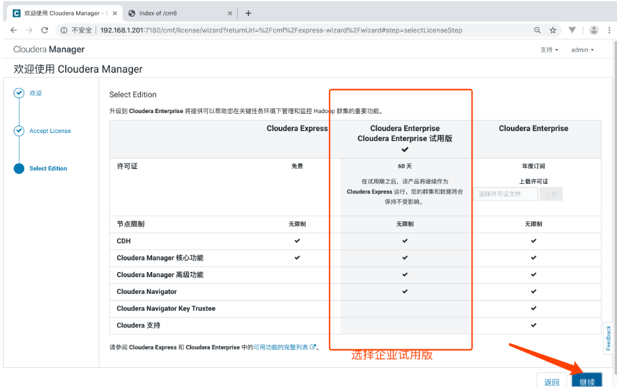The image size is (617, 389).
Task: Choose the Cloudera Enterprise annual edition
Action: tap(533, 129)
